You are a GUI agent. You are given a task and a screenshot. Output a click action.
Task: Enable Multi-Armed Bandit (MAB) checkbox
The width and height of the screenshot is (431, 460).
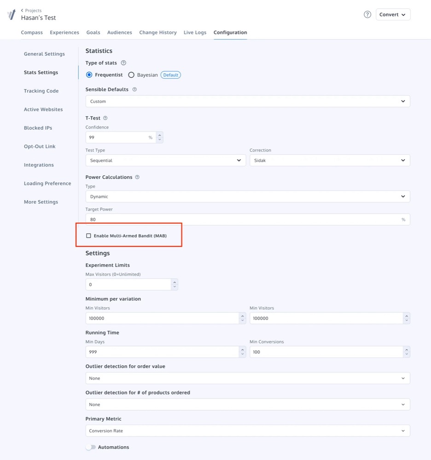coord(89,236)
